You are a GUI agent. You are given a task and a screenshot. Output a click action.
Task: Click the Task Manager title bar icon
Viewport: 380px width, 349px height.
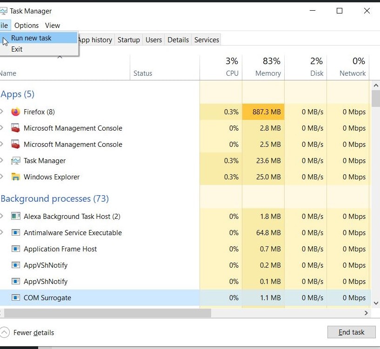tap(3, 11)
